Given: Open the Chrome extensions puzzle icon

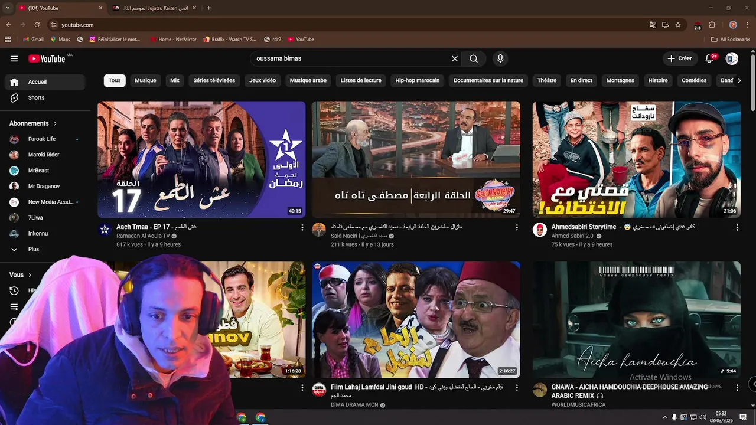Looking at the screenshot, I should (712, 25).
